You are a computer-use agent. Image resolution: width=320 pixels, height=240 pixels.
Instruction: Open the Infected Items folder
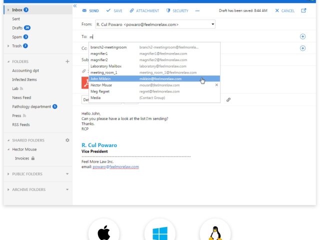point(24,79)
